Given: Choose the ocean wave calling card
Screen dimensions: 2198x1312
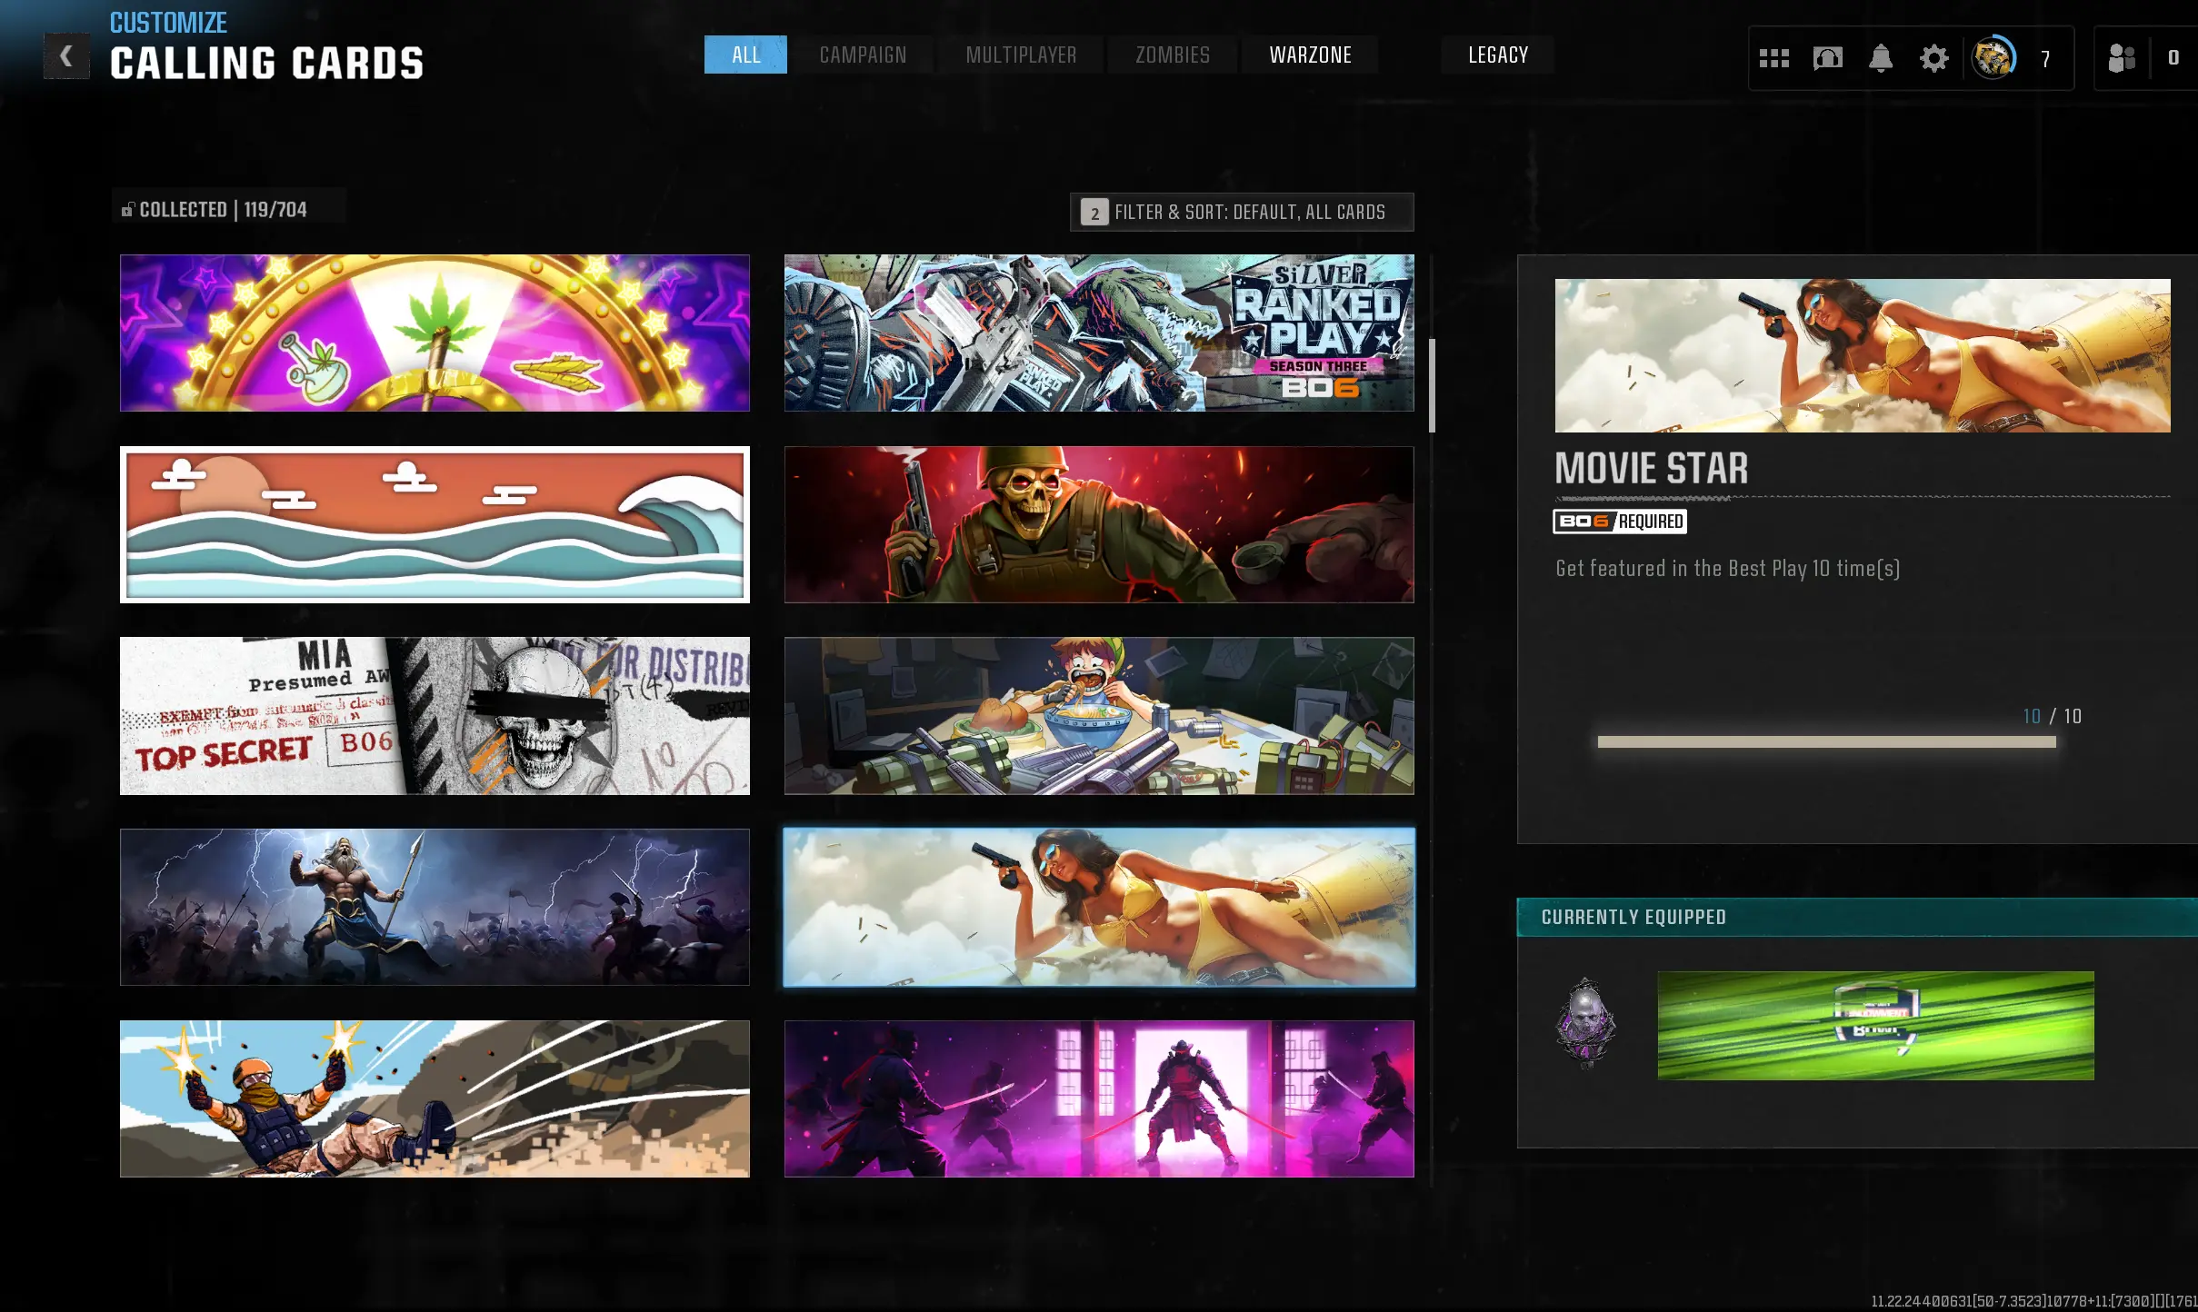Looking at the screenshot, I should click(x=435, y=524).
